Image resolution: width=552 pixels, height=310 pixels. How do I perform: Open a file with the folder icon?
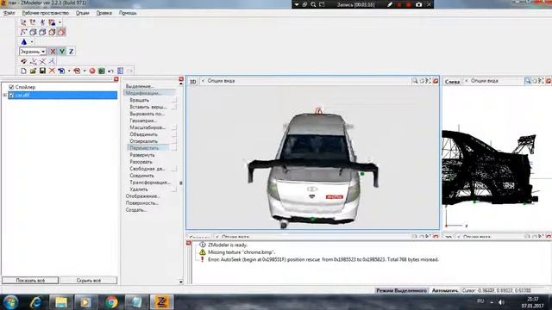click(33, 71)
